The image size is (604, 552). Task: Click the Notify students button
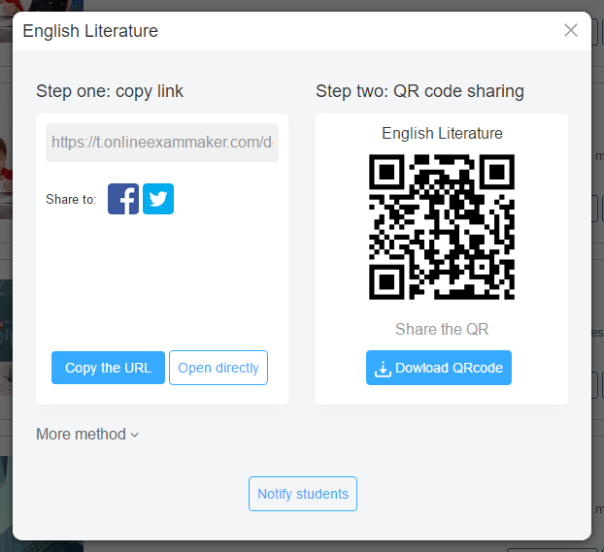point(303,494)
